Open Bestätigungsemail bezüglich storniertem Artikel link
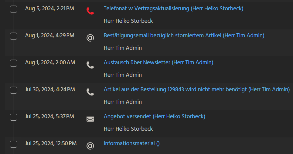293x154 pixels. (x=184, y=35)
